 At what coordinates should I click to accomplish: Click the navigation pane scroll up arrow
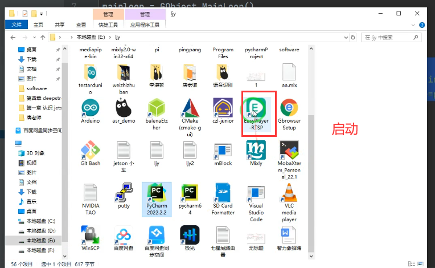point(65,49)
